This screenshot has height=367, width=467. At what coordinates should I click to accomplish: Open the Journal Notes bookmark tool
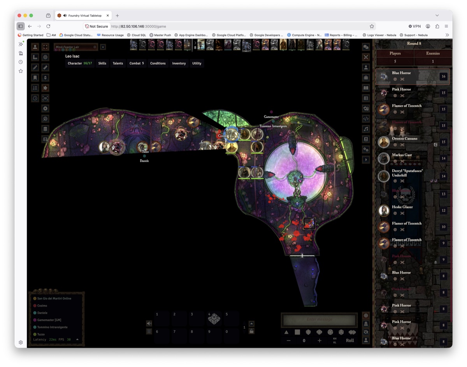point(35,78)
